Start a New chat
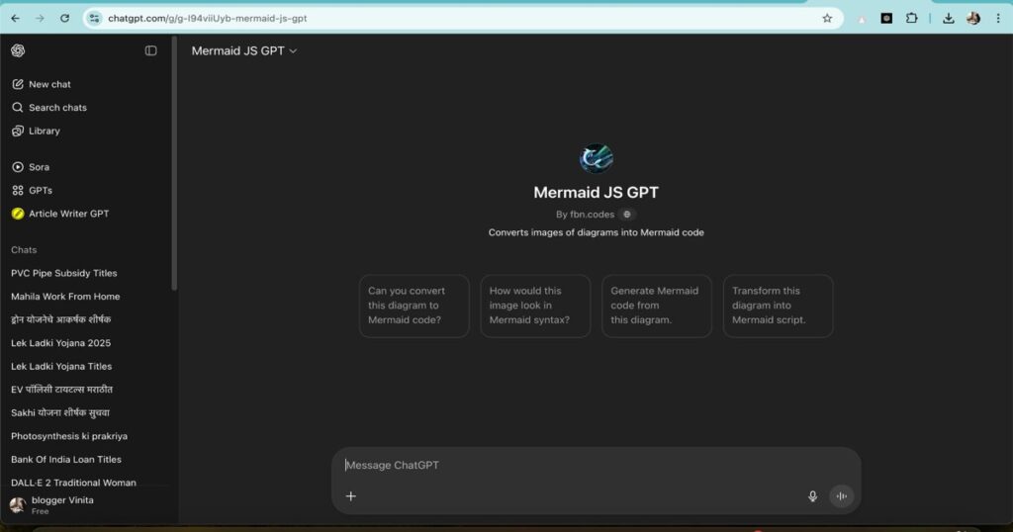The image size is (1013, 532). (42, 84)
